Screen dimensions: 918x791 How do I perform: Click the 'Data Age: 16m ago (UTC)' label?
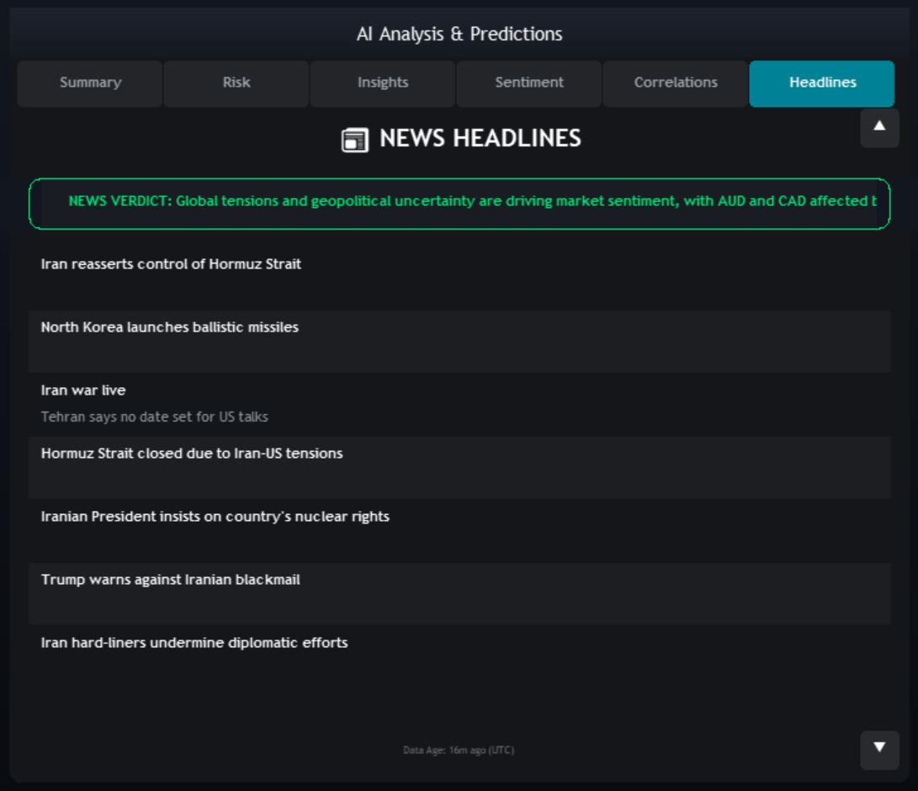(x=459, y=750)
